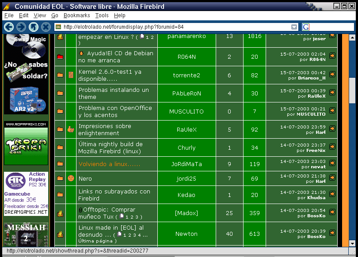Go to last post by R064N arrow

point(332,55)
